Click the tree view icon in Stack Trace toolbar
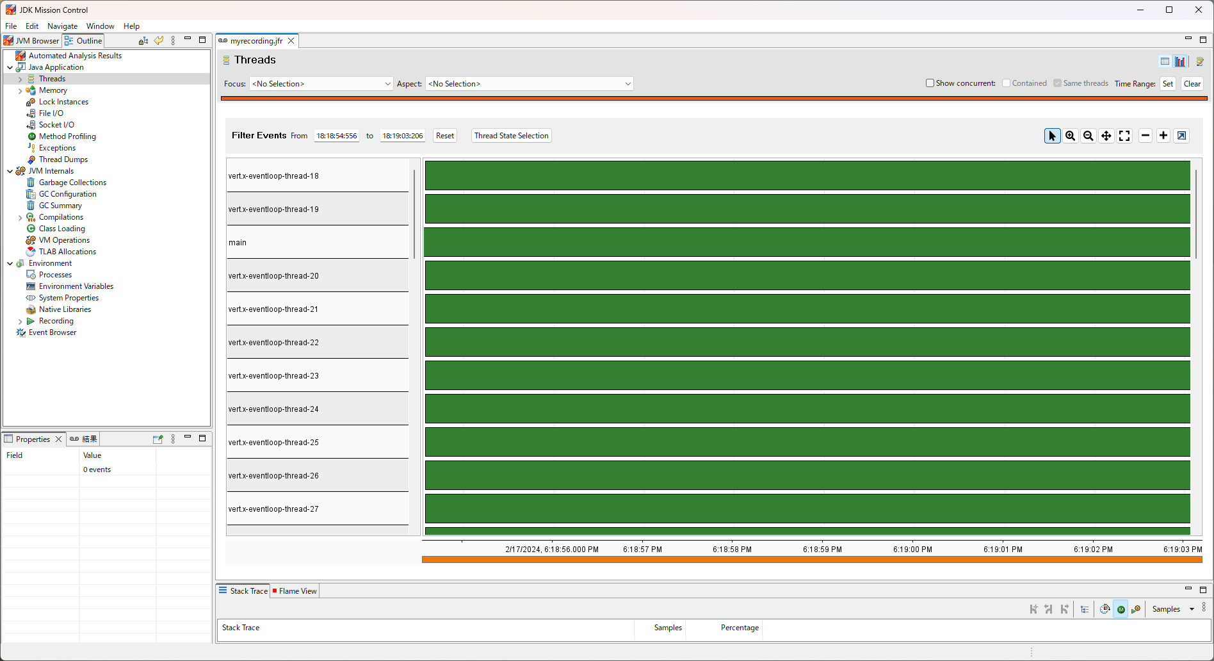1214x661 pixels. [1085, 609]
